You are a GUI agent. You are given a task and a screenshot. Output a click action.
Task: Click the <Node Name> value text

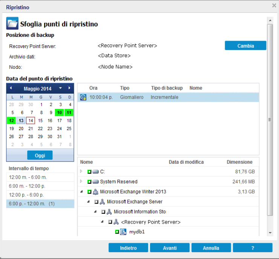click(115, 67)
